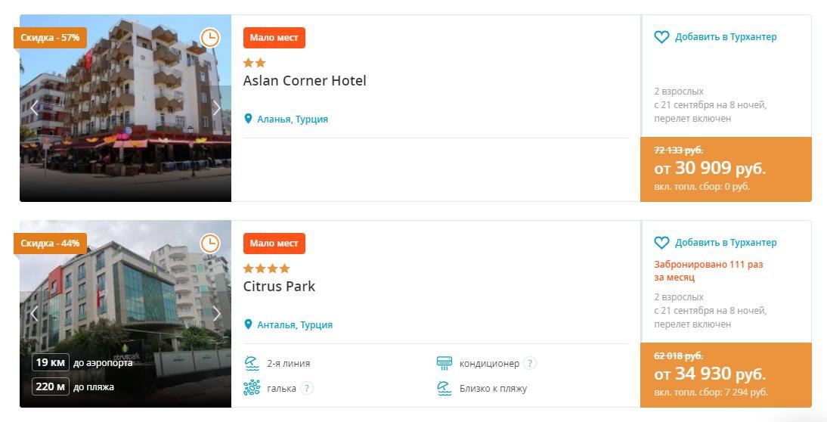The width and height of the screenshot is (827, 422).
Task: Add Citrus Park via Добавить в Турхантер
Action: tap(725, 243)
